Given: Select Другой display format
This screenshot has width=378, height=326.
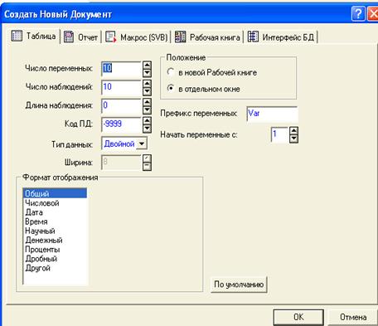Looking at the screenshot, I should [x=55, y=268].
